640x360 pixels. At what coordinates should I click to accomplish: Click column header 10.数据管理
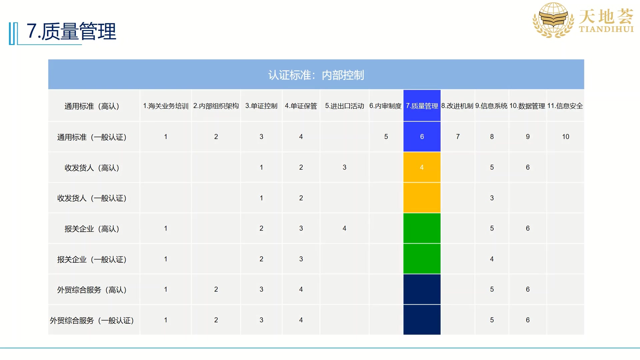pos(527,106)
